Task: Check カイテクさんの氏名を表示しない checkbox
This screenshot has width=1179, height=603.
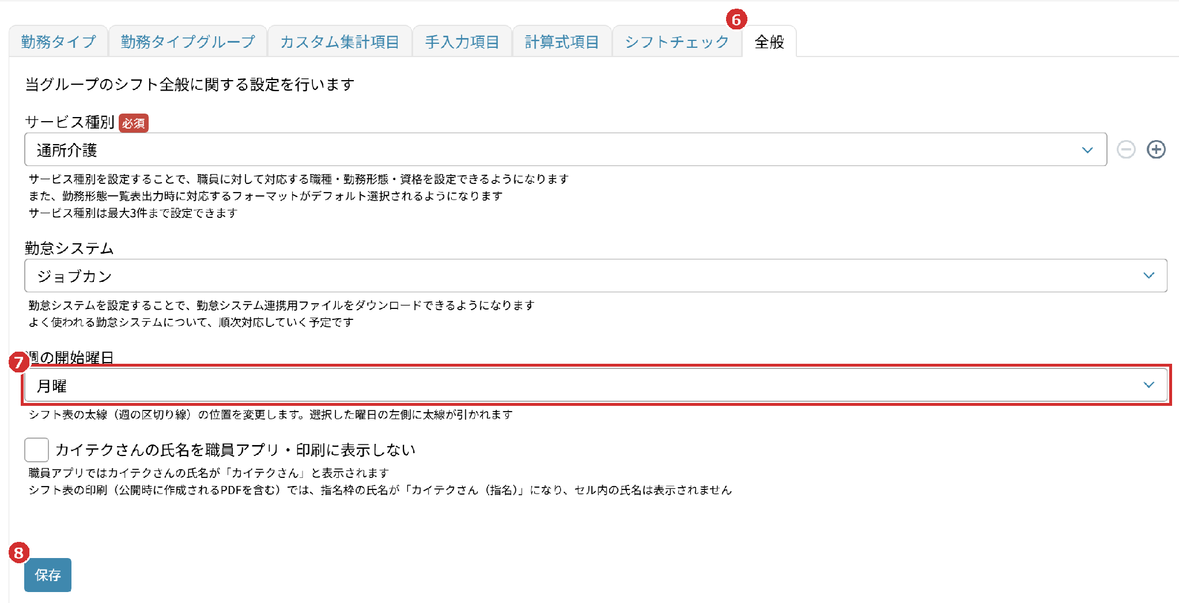Action: [x=36, y=450]
